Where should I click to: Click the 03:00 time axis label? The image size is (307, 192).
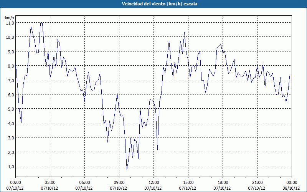point(50,183)
